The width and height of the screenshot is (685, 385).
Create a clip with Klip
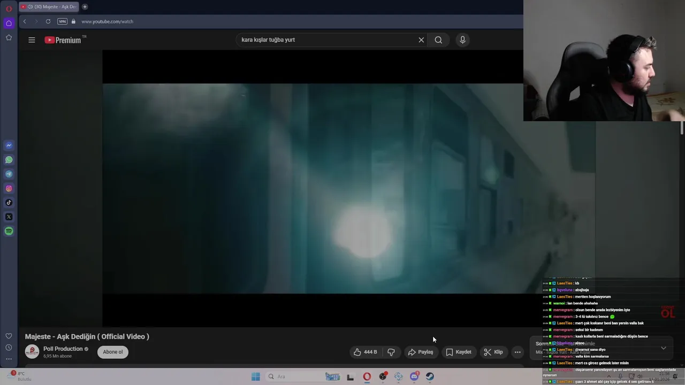493,352
